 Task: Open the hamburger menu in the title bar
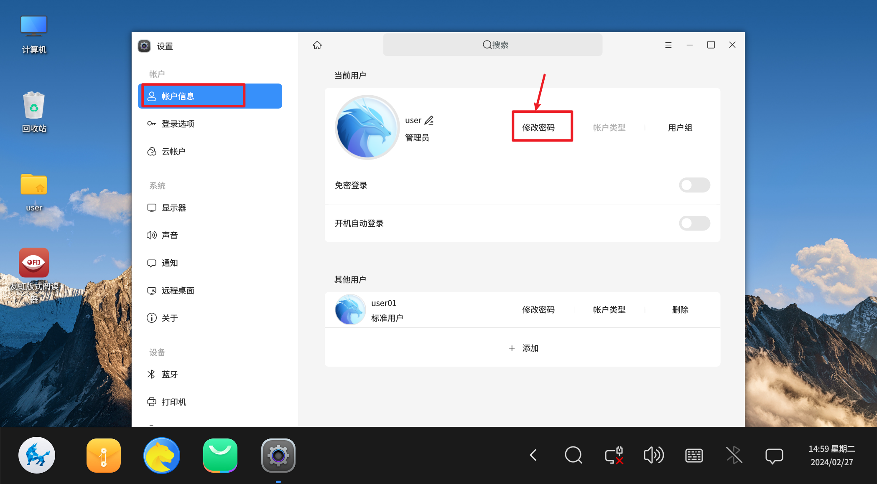point(668,45)
